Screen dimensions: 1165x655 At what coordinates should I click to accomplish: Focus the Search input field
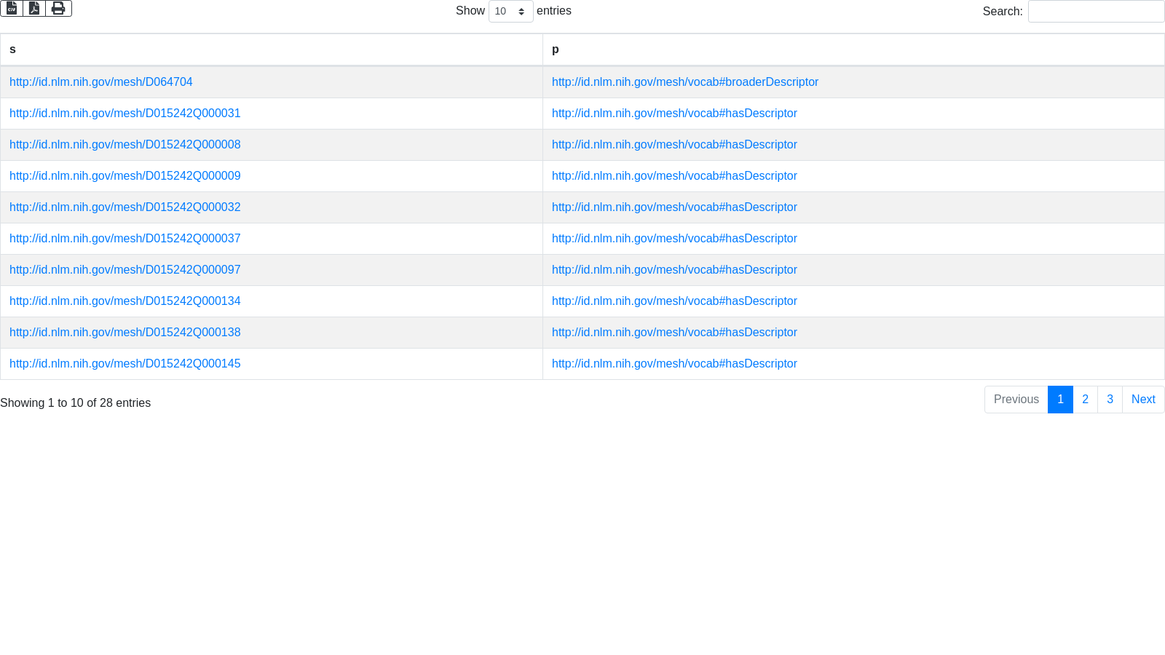1096,12
